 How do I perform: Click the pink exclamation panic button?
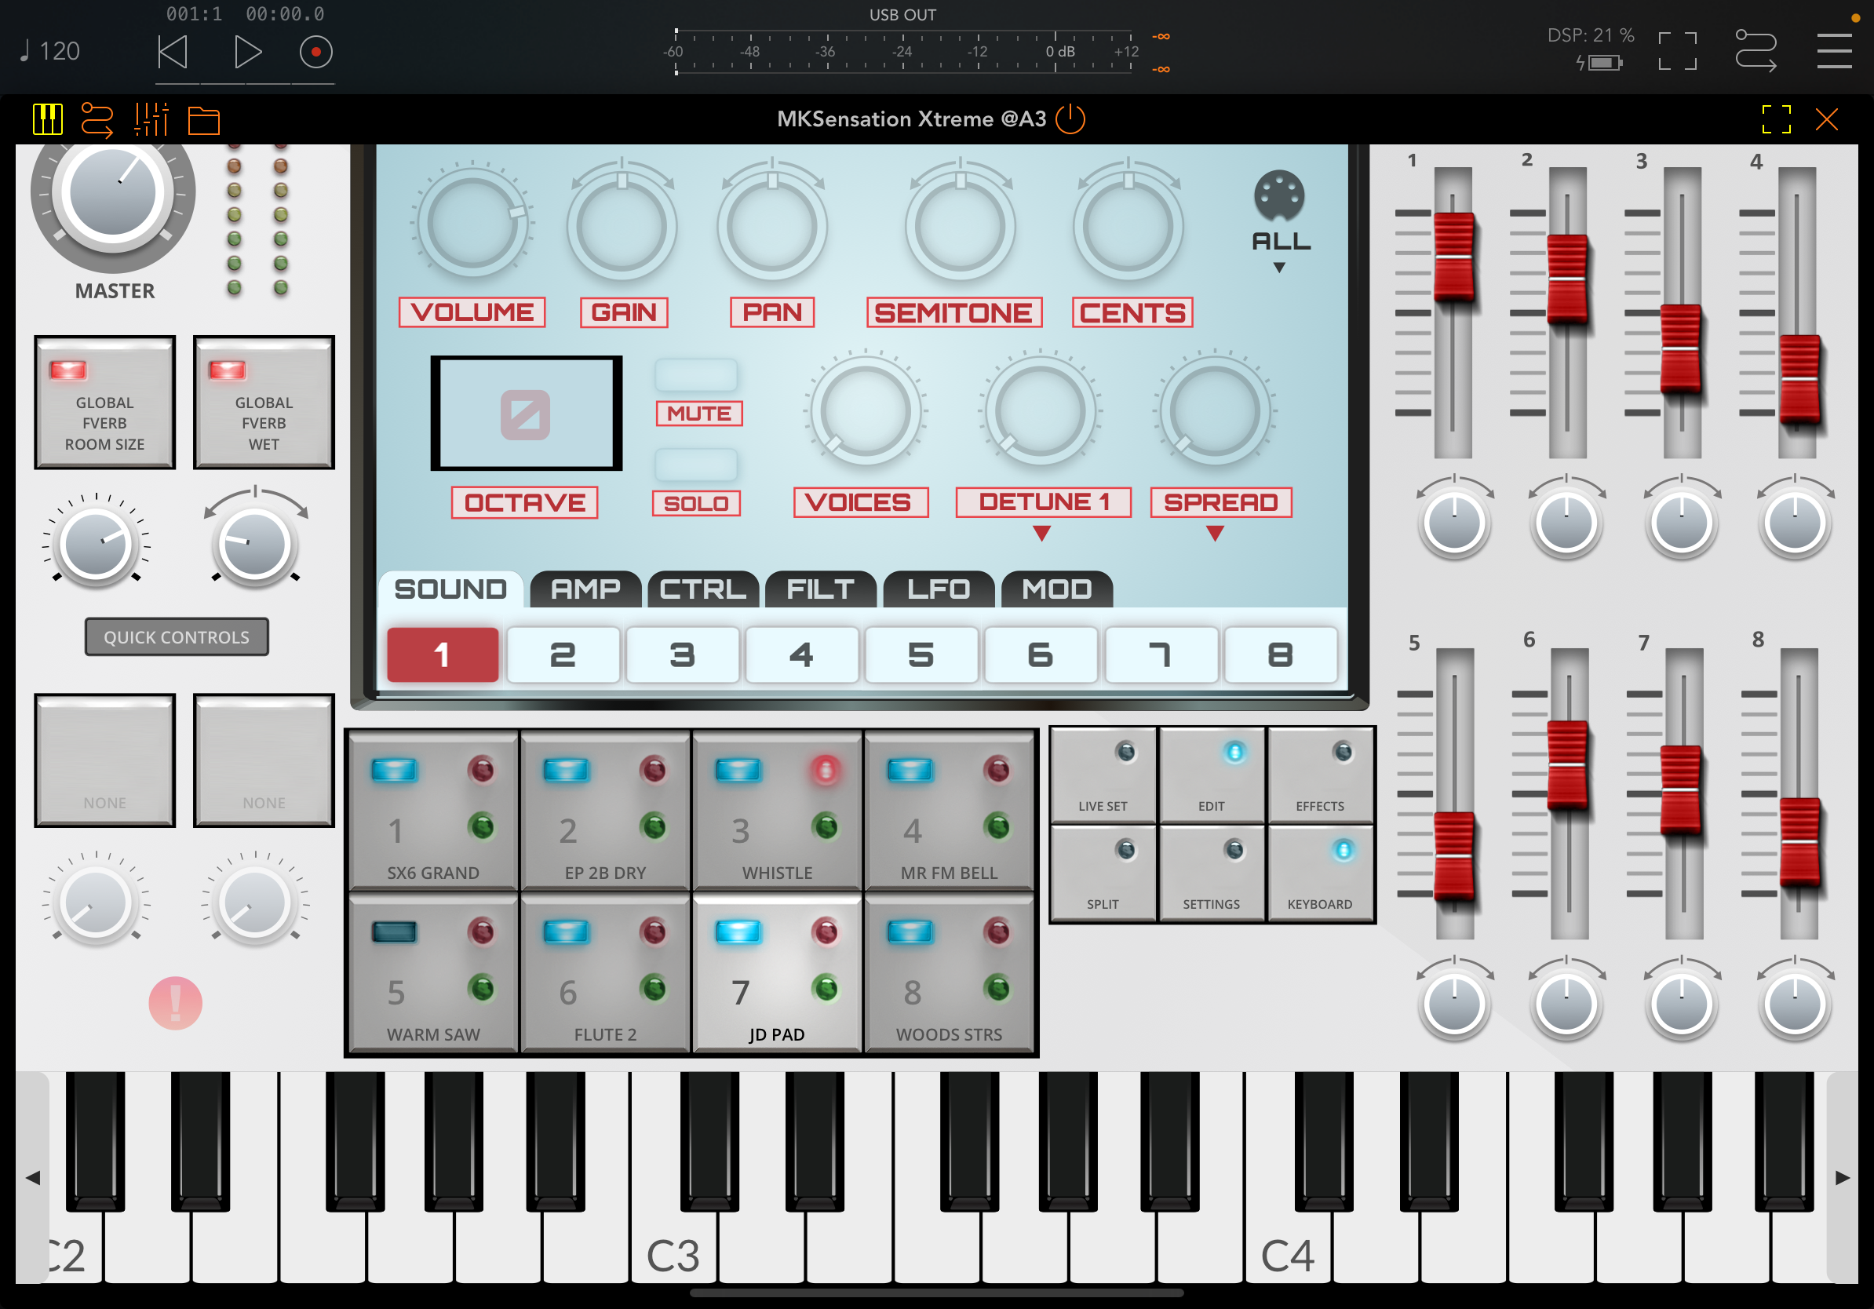(176, 1003)
